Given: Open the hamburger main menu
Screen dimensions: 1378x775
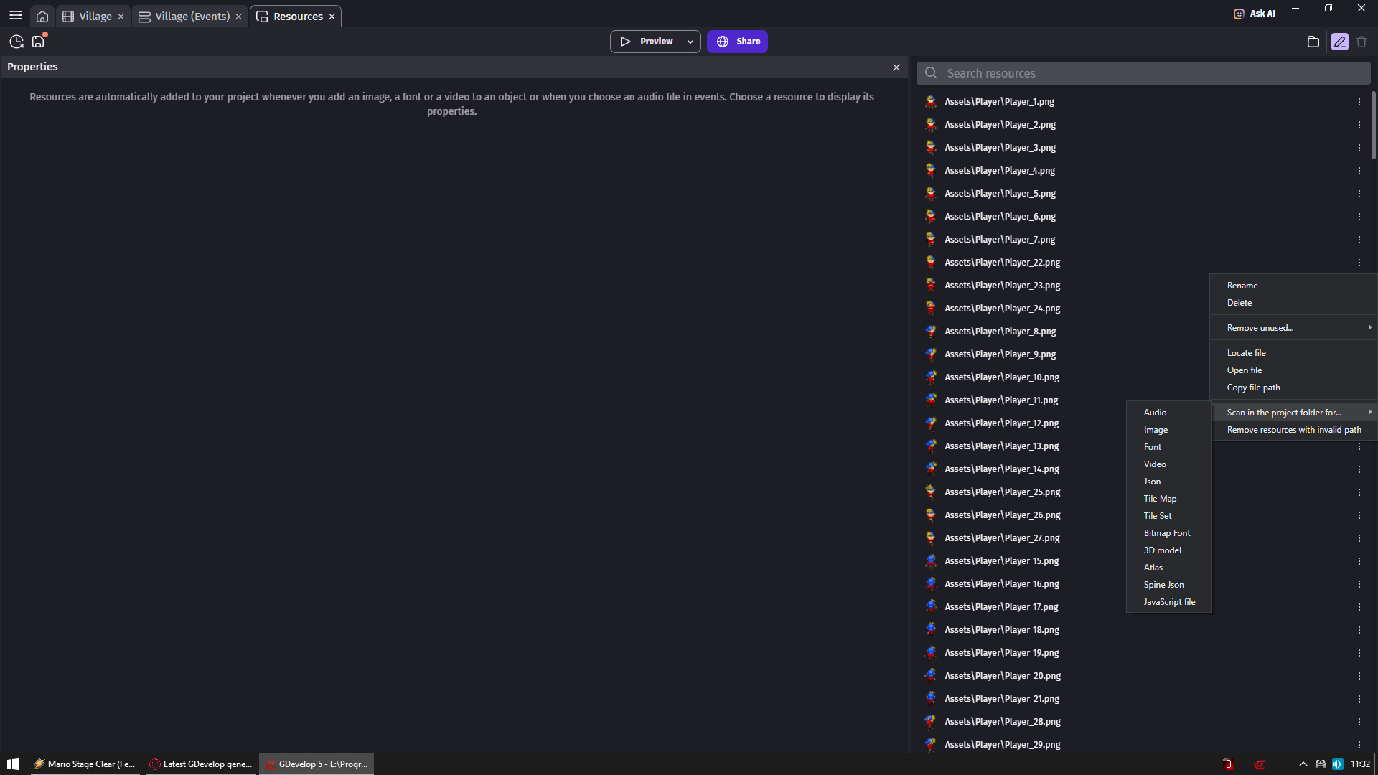Looking at the screenshot, I should tap(15, 15).
